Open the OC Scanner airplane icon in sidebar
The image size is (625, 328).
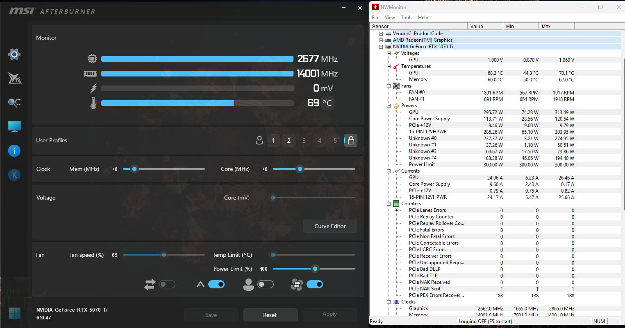pos(14,78)
